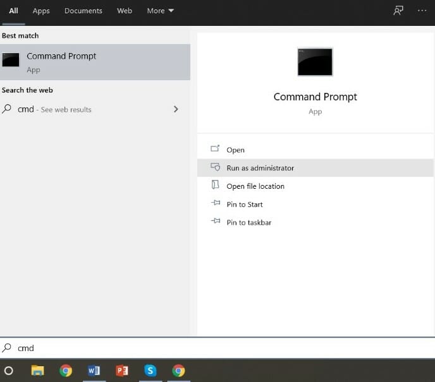This screenshot has height=382, width=435.
Task: Click the Open file location icon
Action: 215,185
